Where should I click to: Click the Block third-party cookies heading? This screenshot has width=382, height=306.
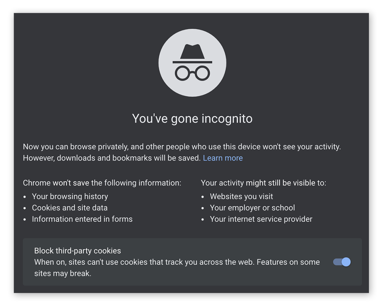77,251
